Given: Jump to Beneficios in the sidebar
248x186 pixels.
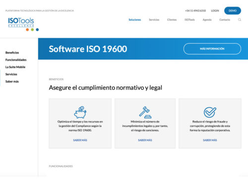Looking at the screenshot, I should [x=12, y=53].
